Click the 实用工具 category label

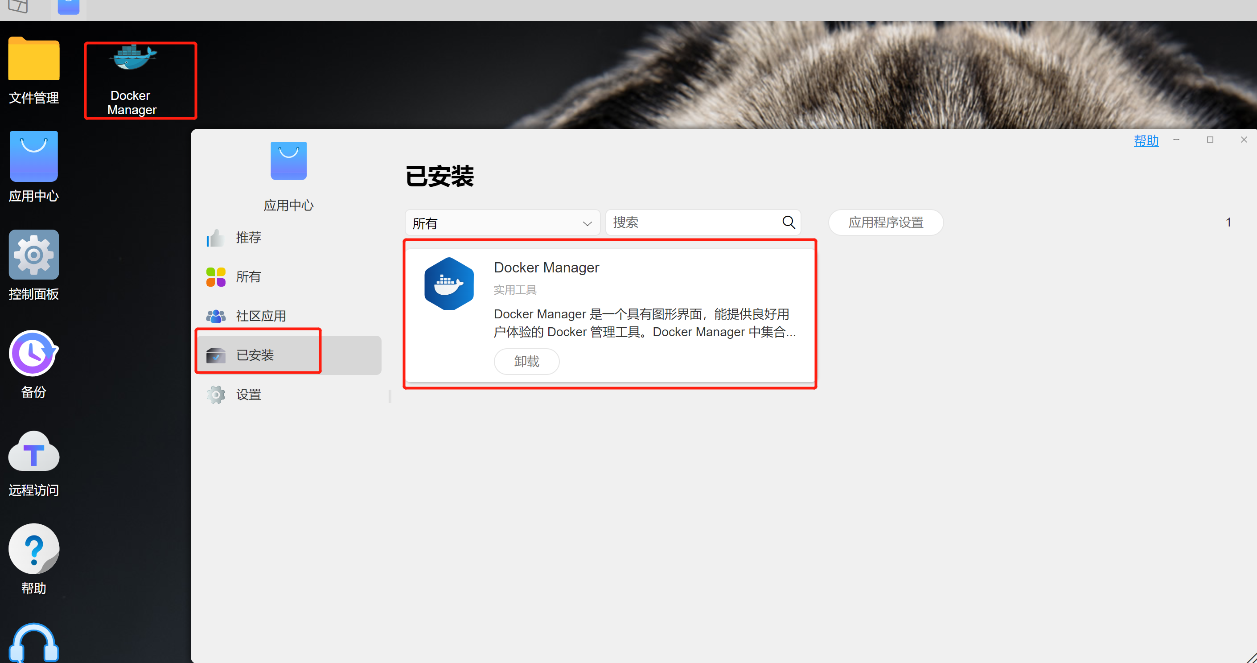click(515, 290)
